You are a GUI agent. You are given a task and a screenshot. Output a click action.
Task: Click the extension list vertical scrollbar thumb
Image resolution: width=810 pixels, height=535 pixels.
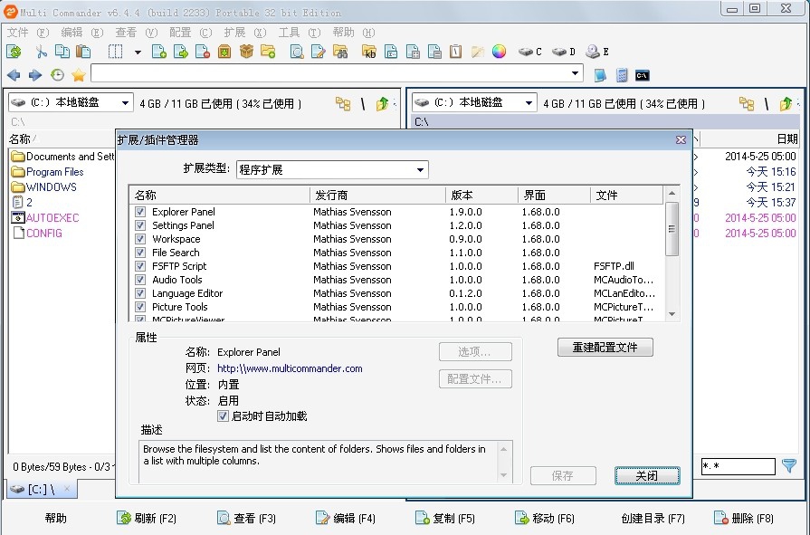tap(672, 229)
